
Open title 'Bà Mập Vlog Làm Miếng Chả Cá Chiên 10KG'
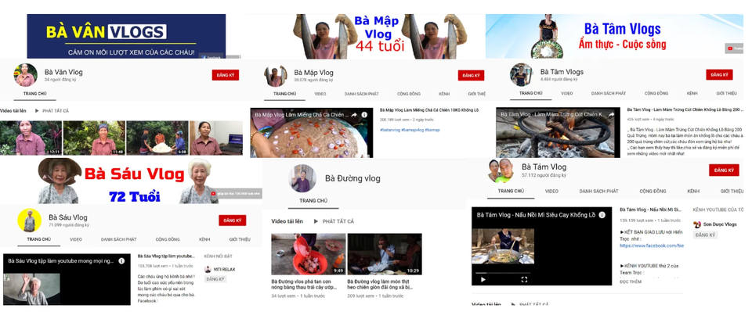coord(429,109)
